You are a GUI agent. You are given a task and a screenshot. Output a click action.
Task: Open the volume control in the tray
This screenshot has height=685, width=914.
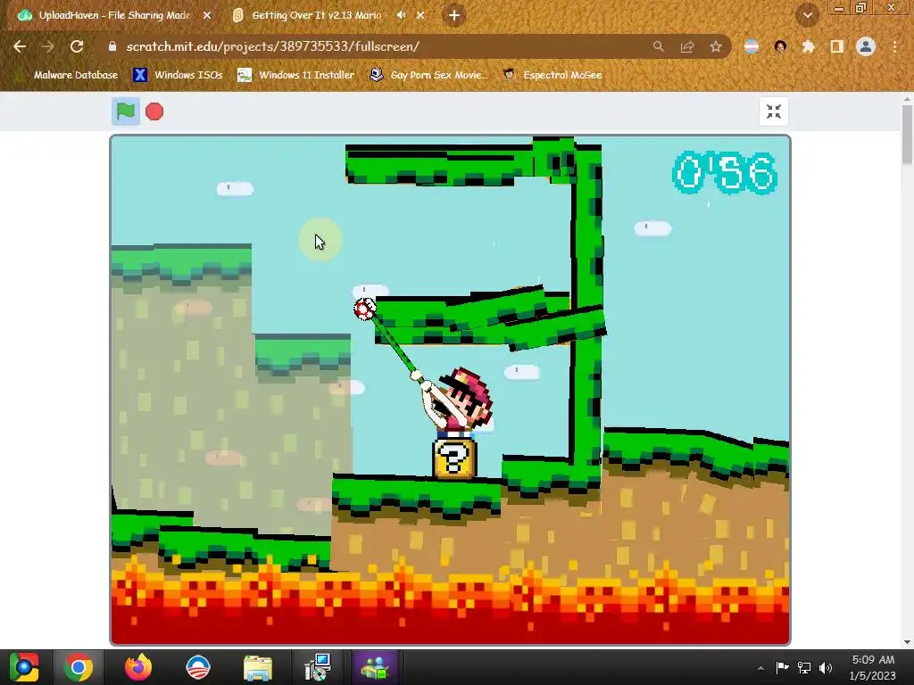826,667
